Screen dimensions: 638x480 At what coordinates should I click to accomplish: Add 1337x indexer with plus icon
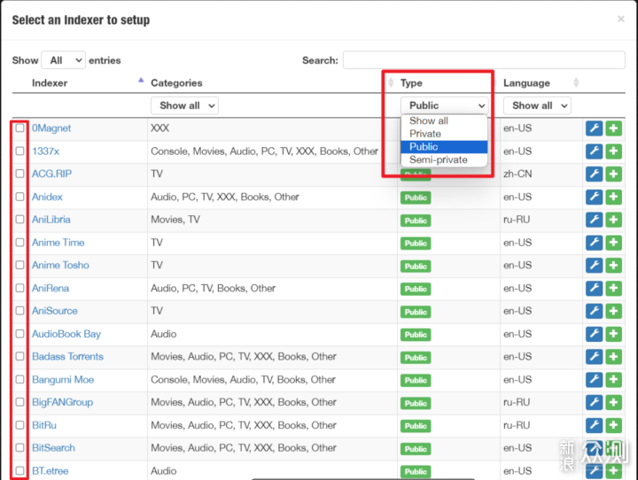click(x=613, y=151)
